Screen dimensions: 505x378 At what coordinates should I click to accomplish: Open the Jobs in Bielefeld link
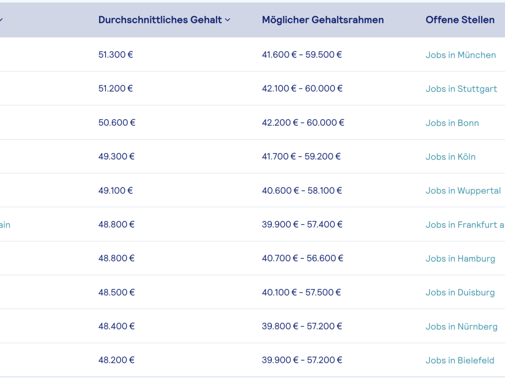[x=460, y=360]
